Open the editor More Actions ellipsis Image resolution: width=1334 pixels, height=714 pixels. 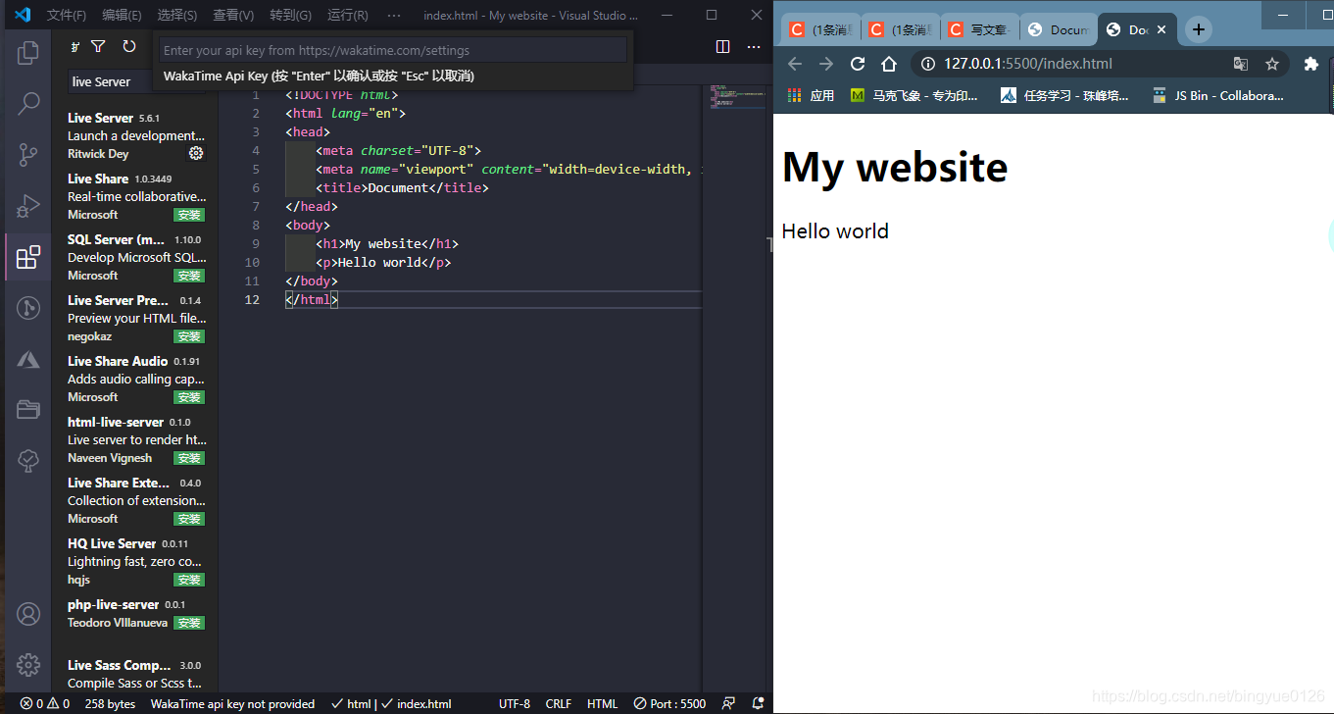pyautogui.click(x=754, y=46)
